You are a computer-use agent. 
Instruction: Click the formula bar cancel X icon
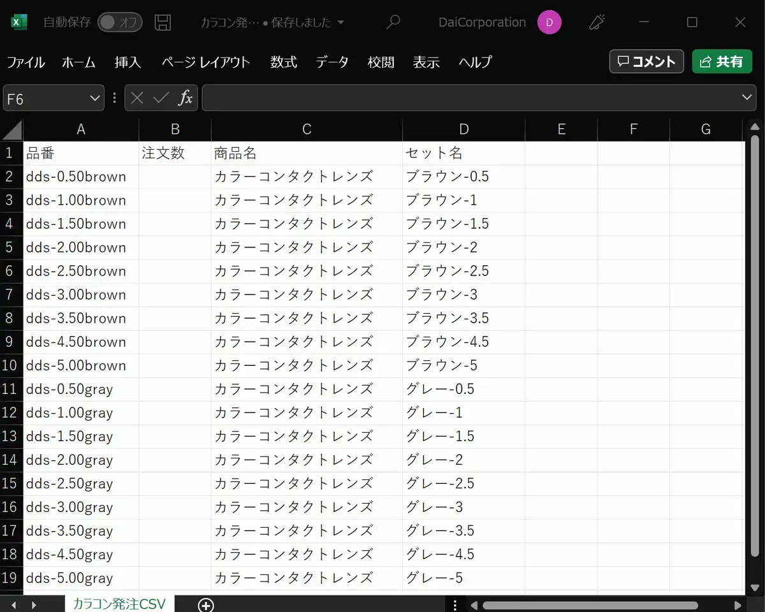point(136,98)
